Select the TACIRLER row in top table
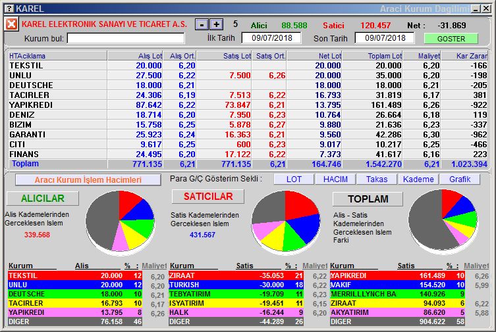 (x=248, y=95)
